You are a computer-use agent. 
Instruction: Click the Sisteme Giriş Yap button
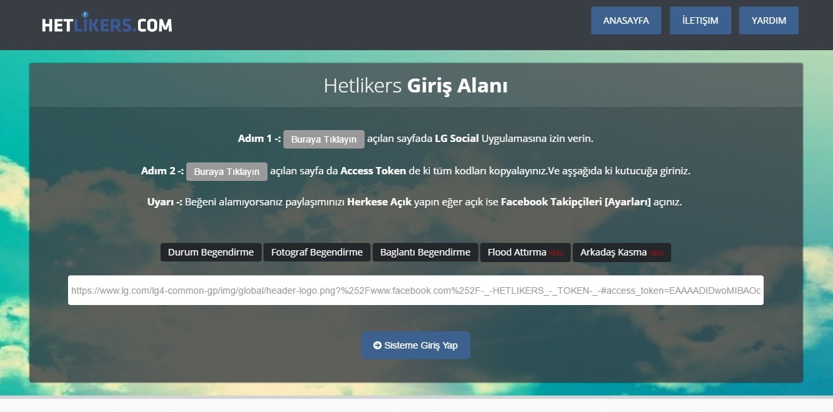(416, 345)
